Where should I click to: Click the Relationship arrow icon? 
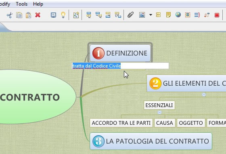(x=207, y=15)
